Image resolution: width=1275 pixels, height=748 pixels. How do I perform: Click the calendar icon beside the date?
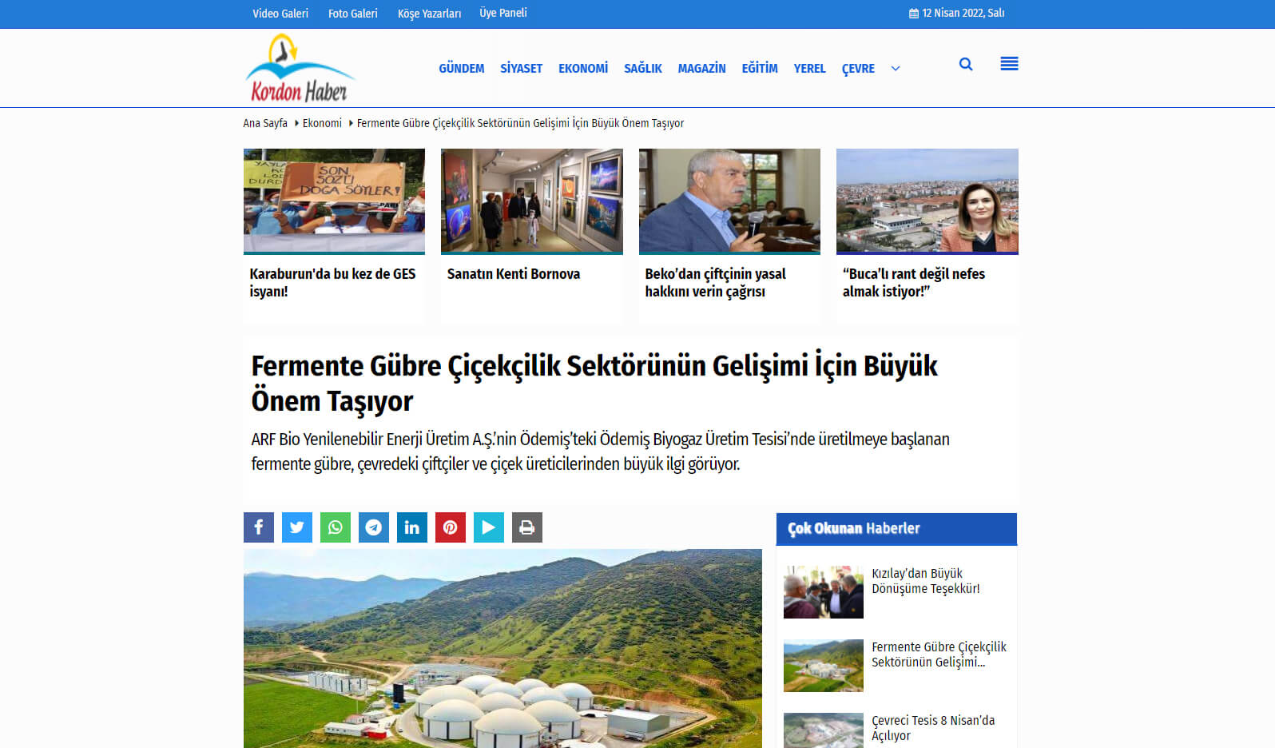click(914, 14)
